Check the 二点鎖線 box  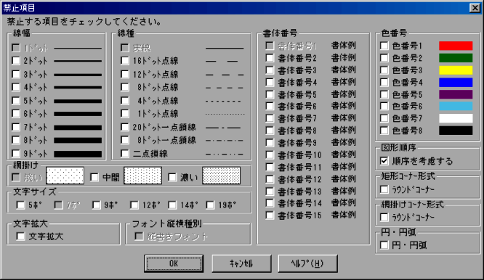125,153
